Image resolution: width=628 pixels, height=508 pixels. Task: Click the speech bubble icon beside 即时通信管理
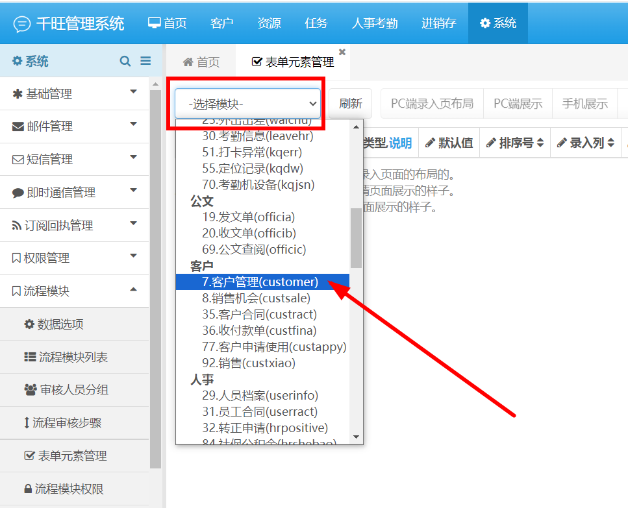click(x=18, y=193)
